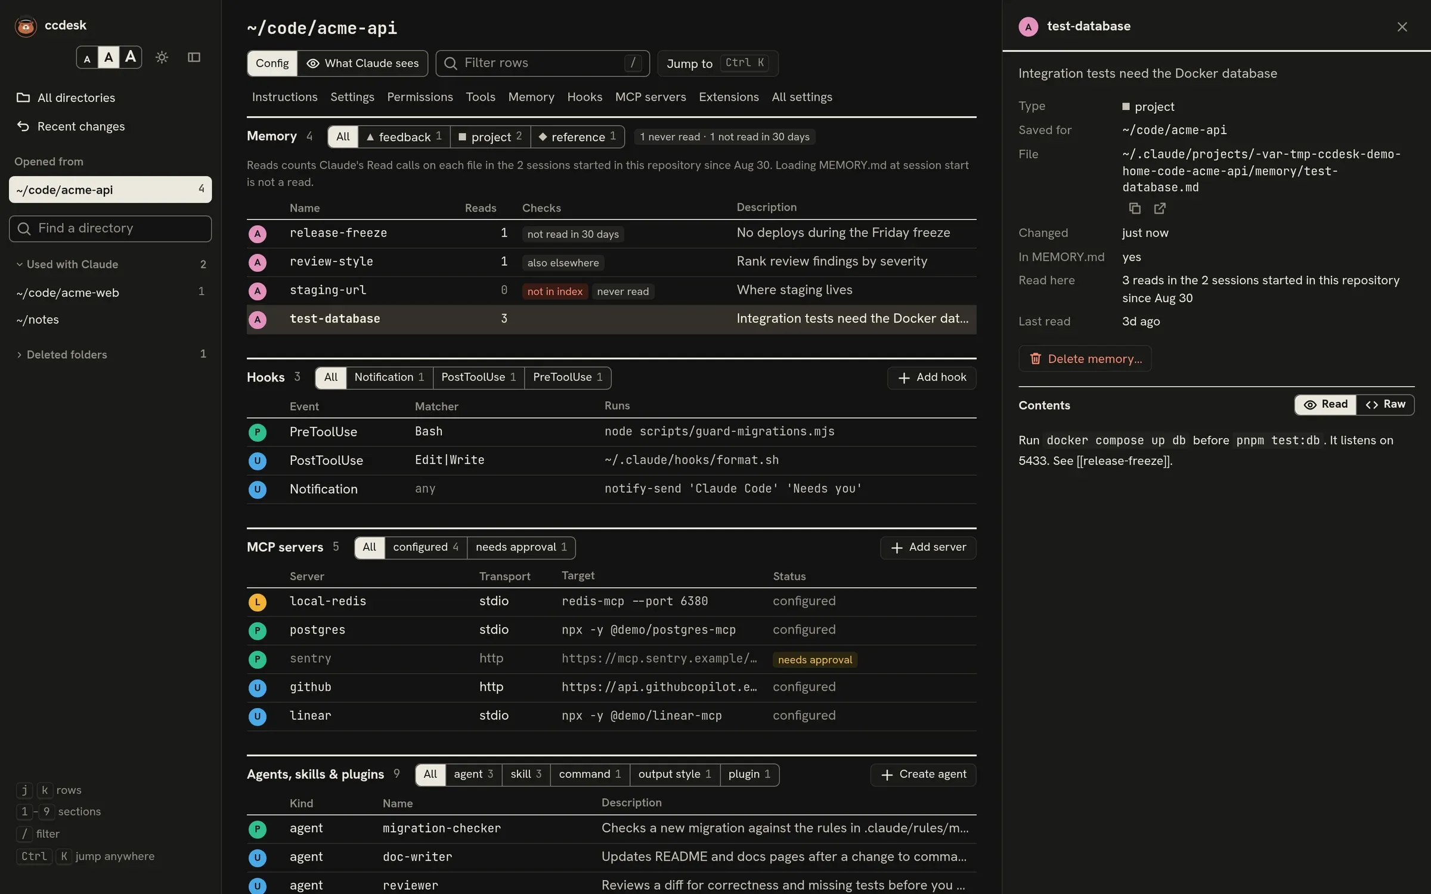
Task: Click the P badge on migration-checker row
Action: [x=258, y=829]
